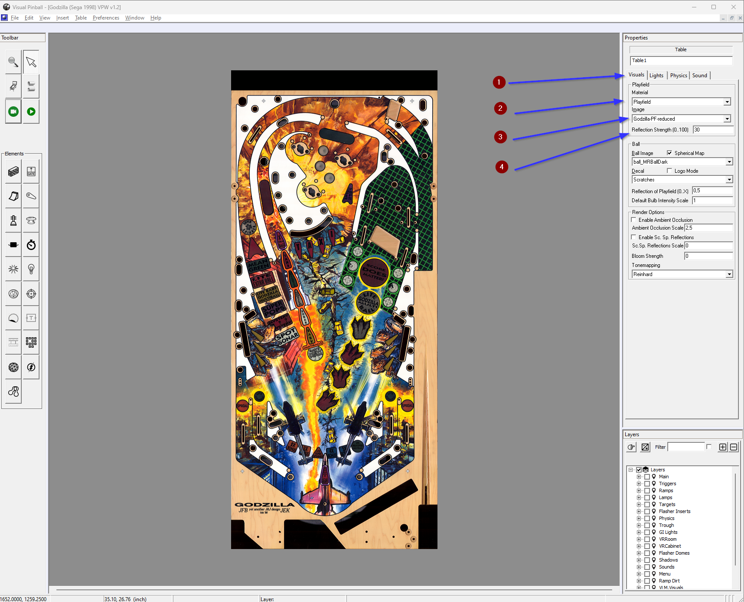Toggle Ramps layer visibility checkbox
This screenshot has width=744, height=602.
pyautogui.click(x=647, y=490)
